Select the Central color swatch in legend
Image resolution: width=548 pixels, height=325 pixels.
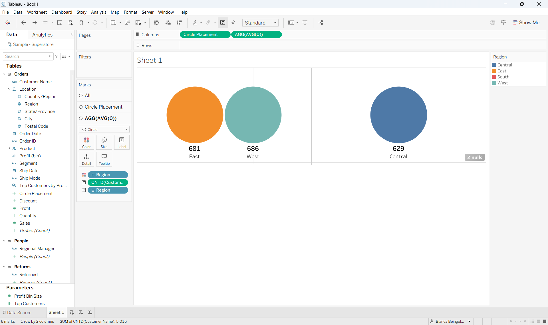point(494,65)
